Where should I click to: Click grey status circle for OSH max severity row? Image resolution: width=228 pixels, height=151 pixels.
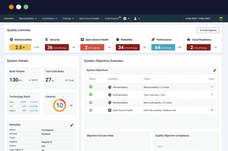click(x=91, y=110)
